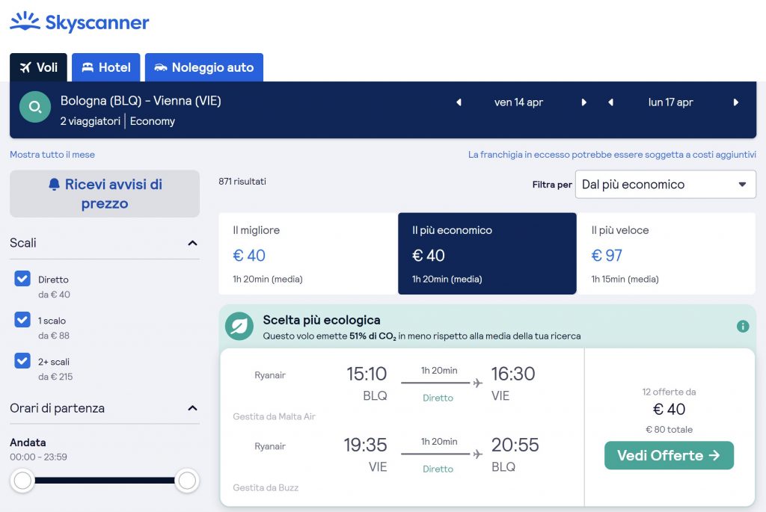Switch to the Hotel tab
The image size is (766, 512).
pyautogui.click(x=106, y=67)
